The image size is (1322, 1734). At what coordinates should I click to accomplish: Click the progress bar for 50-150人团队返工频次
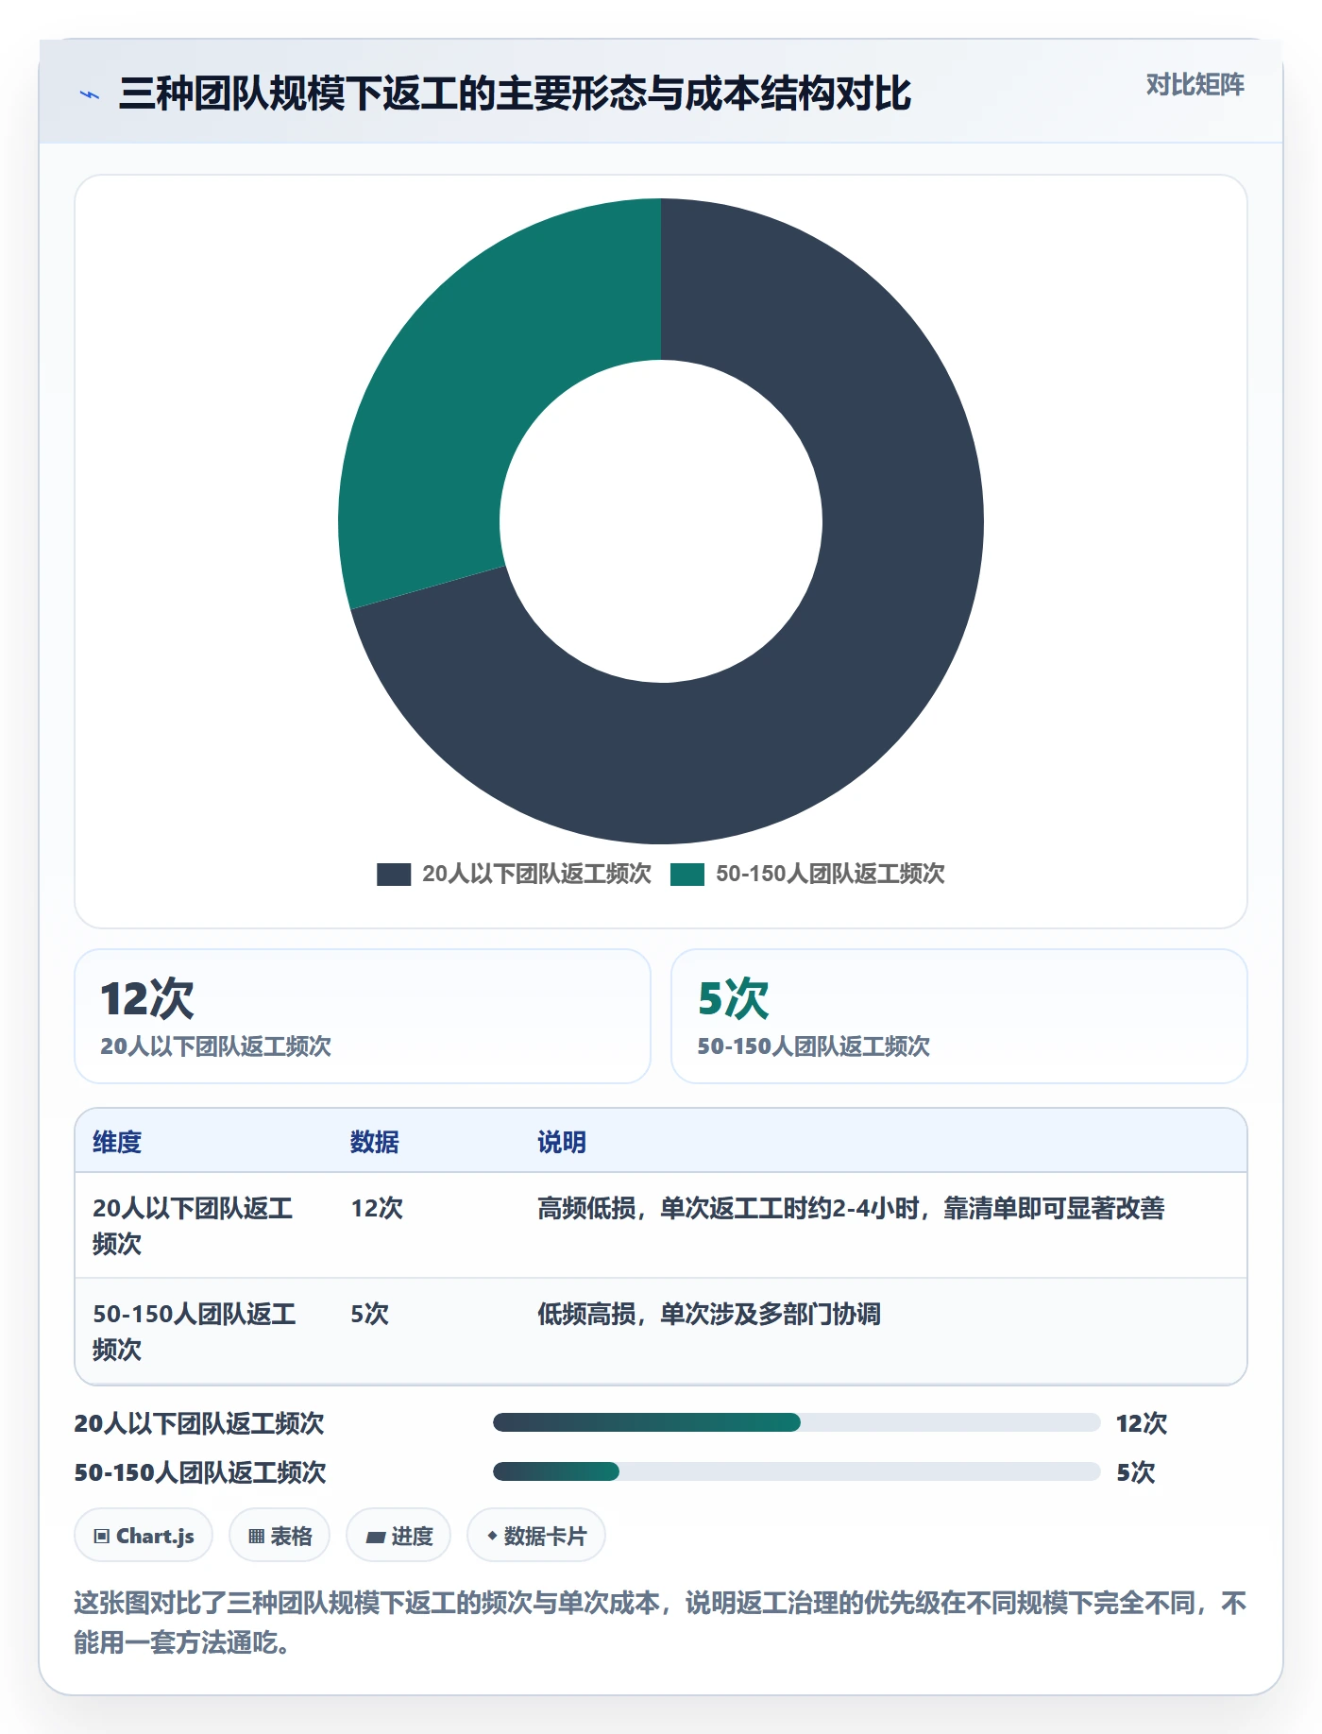[x=796, y=1471]
